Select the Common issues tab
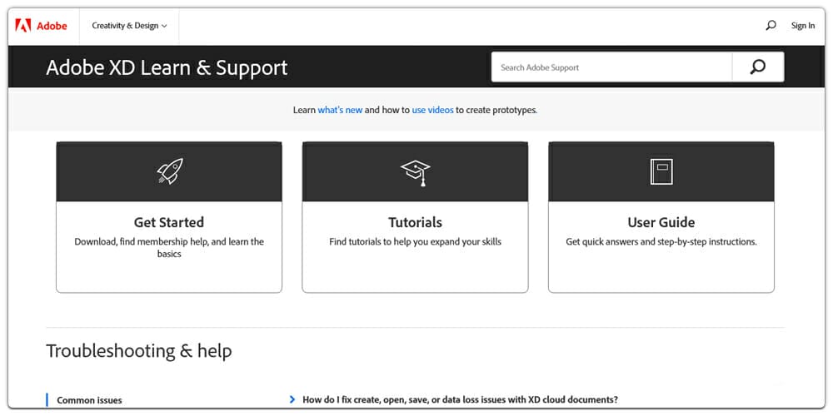The height and width of the screenshot is (416, 833). (89, 400)
